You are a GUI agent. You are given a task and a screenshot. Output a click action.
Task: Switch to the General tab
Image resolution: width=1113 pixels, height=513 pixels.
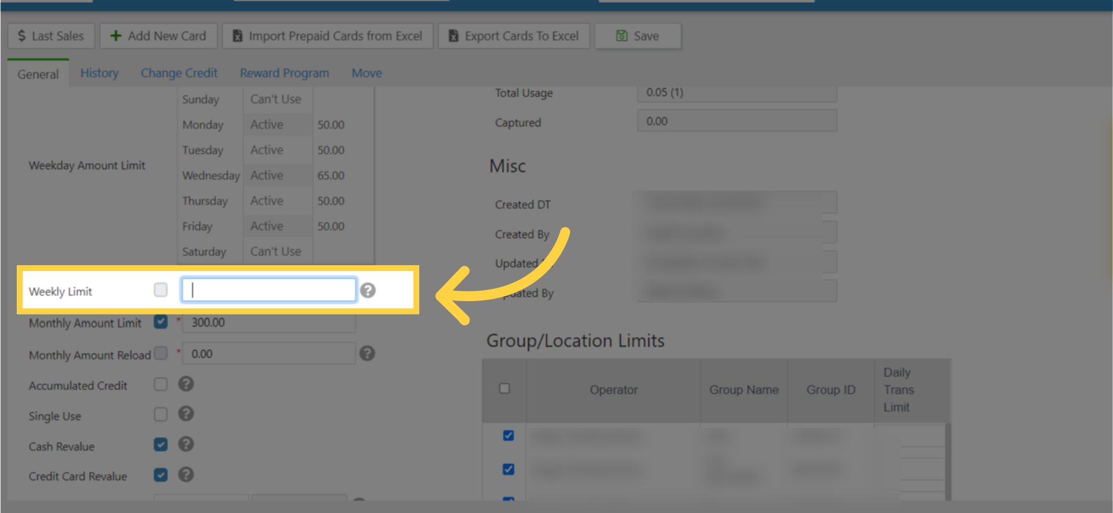click(38, 74)
